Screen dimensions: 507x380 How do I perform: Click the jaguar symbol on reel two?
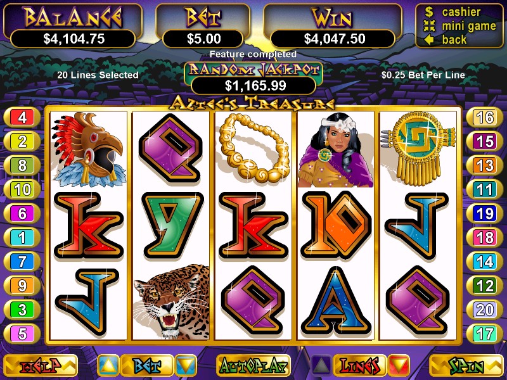click(171, 301)
